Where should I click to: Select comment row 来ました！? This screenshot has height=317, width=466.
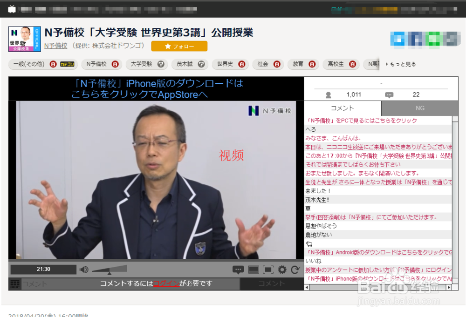pyautogui.click(x=378, y=191)
